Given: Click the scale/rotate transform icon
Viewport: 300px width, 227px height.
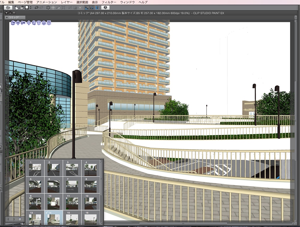Looking at the screenshot, I should coord(63,8).
